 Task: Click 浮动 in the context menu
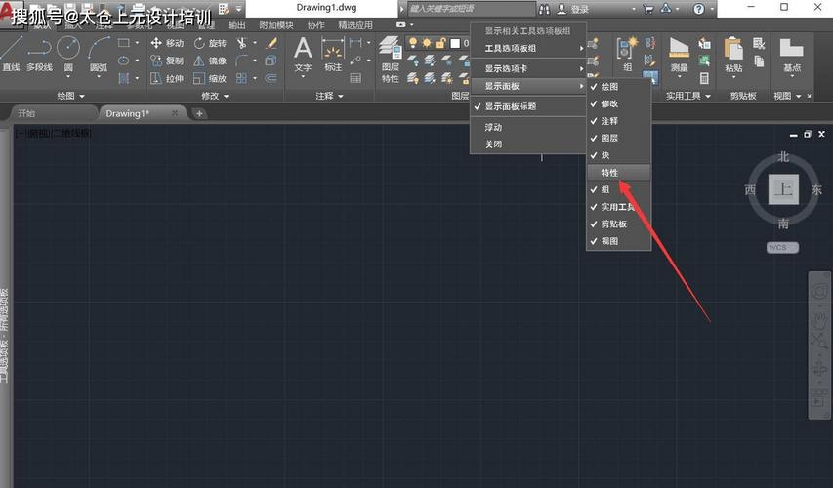pos(494,127)
